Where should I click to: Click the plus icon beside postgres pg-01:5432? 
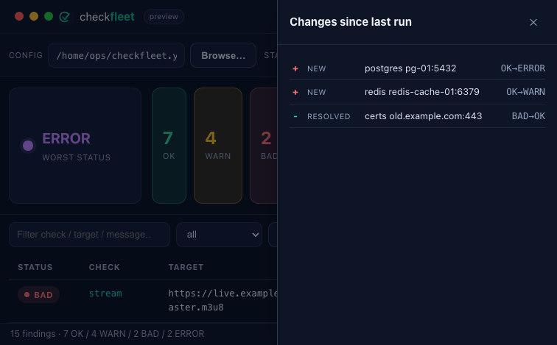coord(295,68)
